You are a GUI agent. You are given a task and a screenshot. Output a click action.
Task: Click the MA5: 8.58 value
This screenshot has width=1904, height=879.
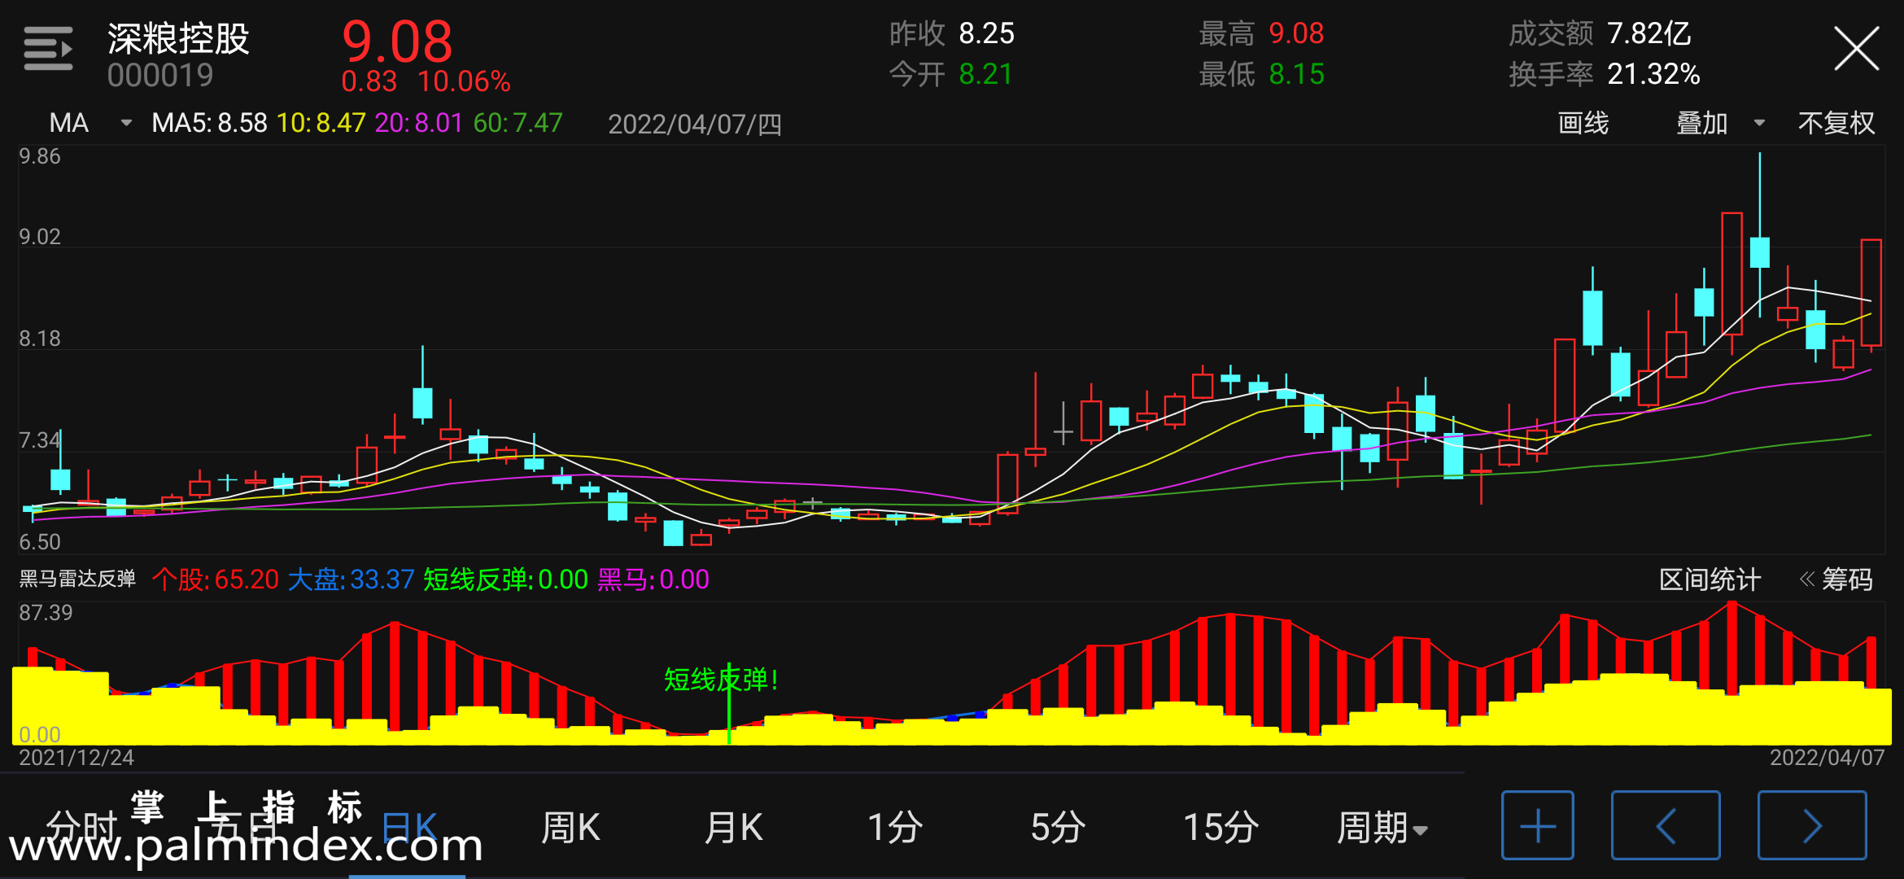[209, 123]
